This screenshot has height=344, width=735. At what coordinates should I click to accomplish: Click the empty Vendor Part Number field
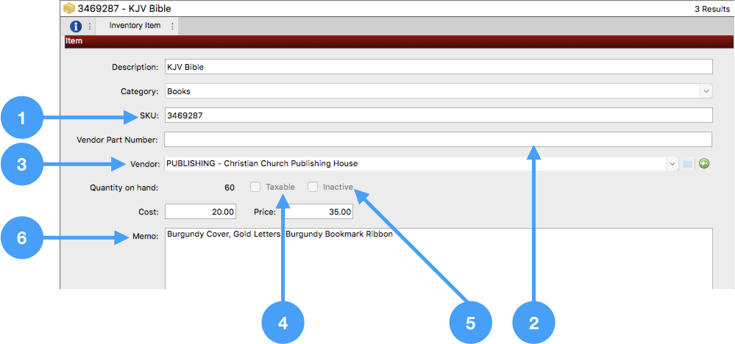(x=438, y=140)
